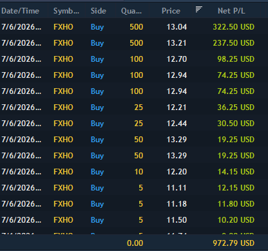Click the 0.00 quantity total in footer
This screenshot has height=251, width=268.
(135, 243)
